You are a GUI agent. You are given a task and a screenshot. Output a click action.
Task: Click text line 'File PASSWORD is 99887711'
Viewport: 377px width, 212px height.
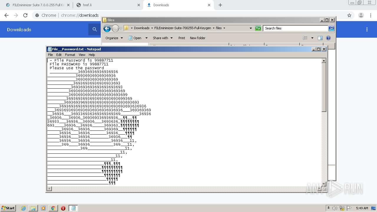click(x=79, y=64)
